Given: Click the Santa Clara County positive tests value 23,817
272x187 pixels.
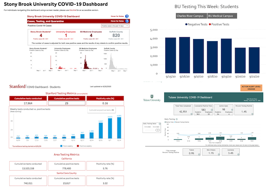Looking at the screenshot, I should (x=67, y=183).
